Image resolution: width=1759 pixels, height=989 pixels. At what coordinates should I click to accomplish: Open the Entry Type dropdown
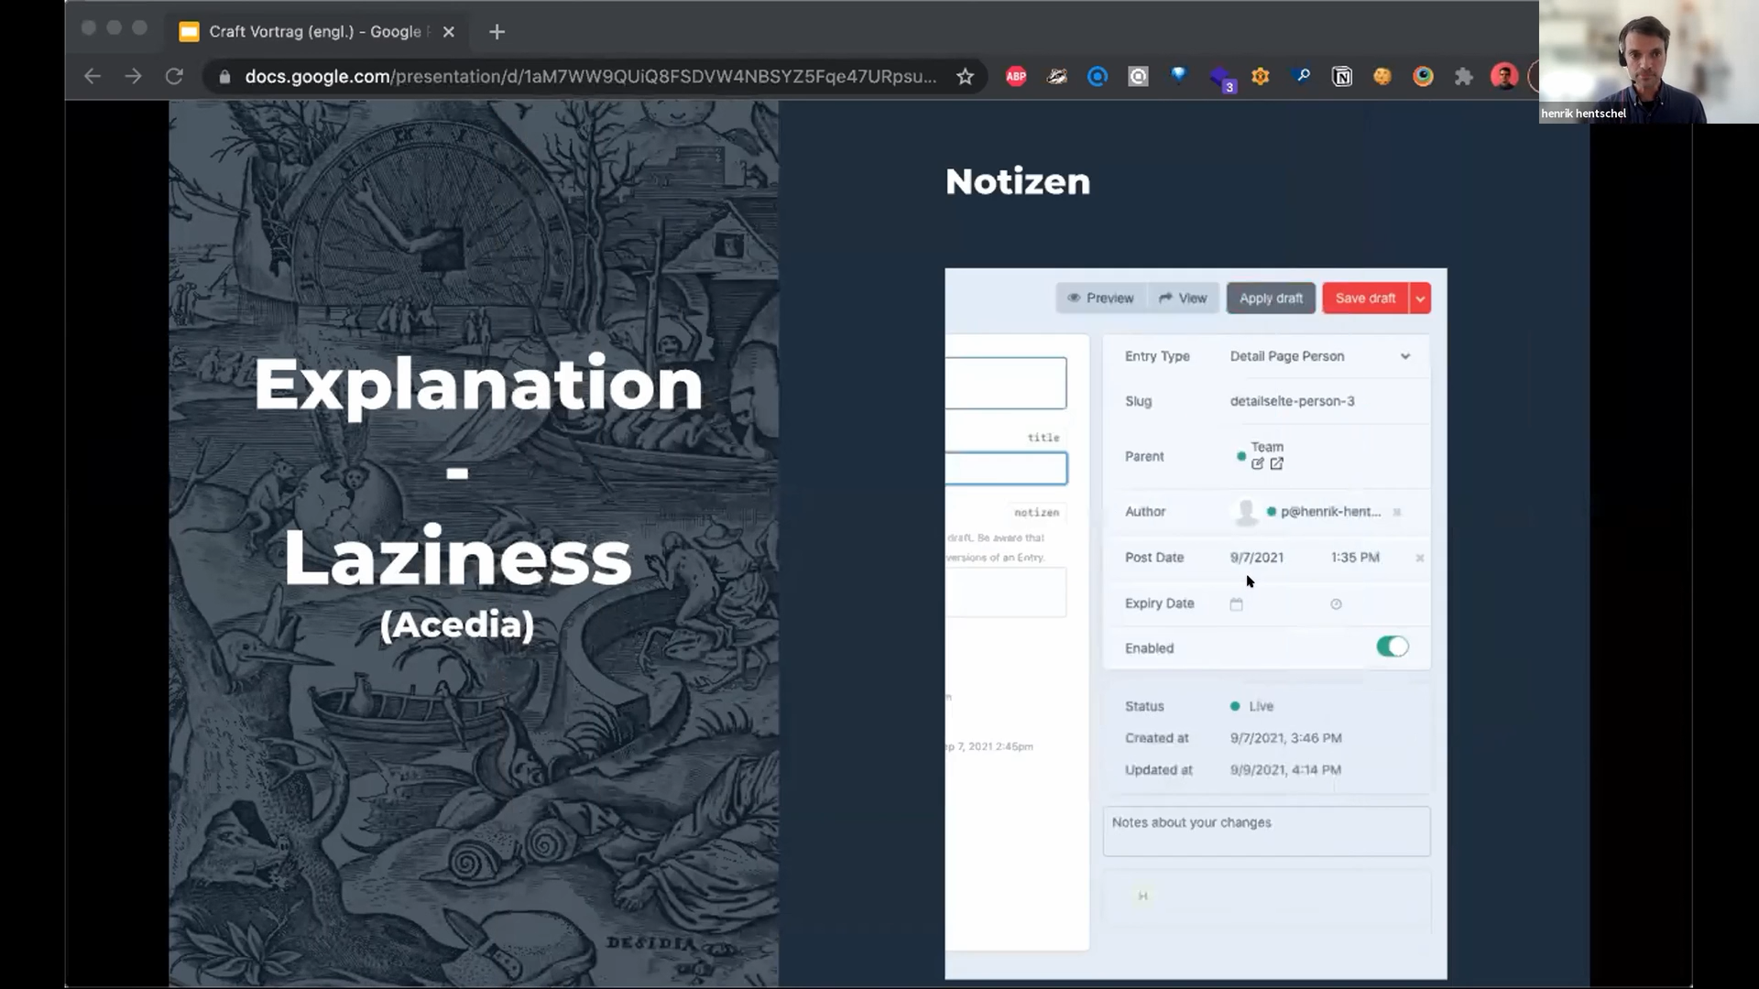tap(1320, 356)
